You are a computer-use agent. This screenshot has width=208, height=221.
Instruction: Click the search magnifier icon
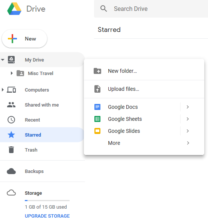(x=103, y=9)
